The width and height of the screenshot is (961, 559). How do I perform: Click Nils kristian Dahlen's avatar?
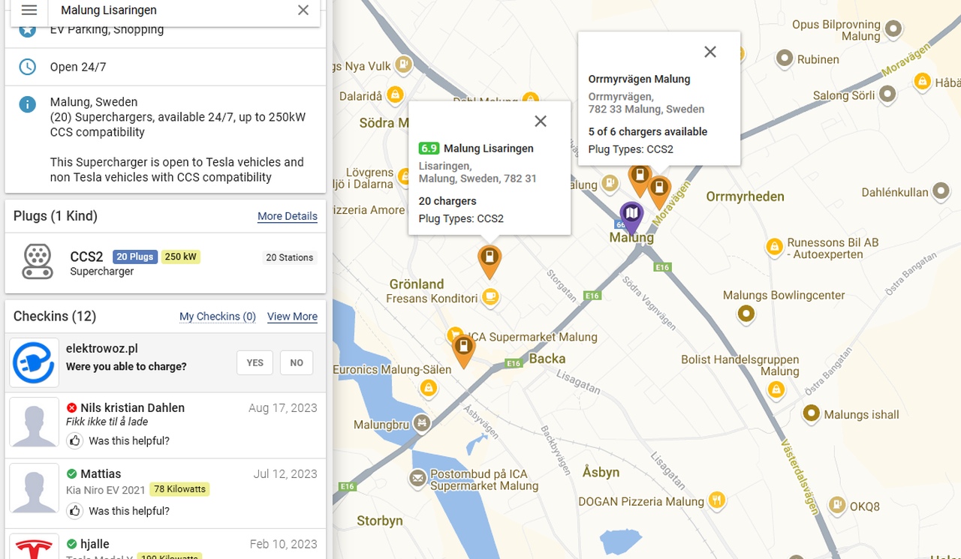34,422
